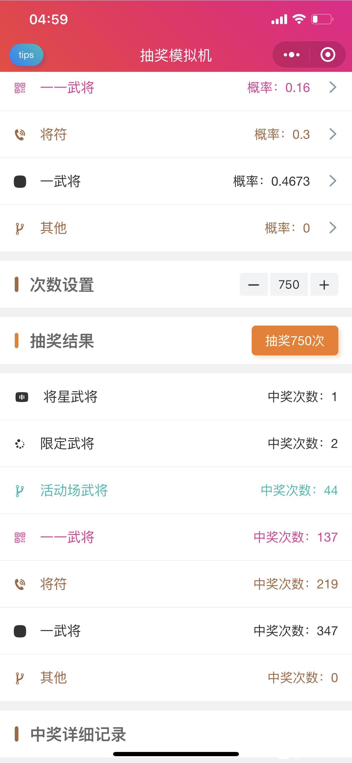Viewport: 352px width, 763px height.
Task: Edit the 750 draw count field
Action: [x=289, y=285]
